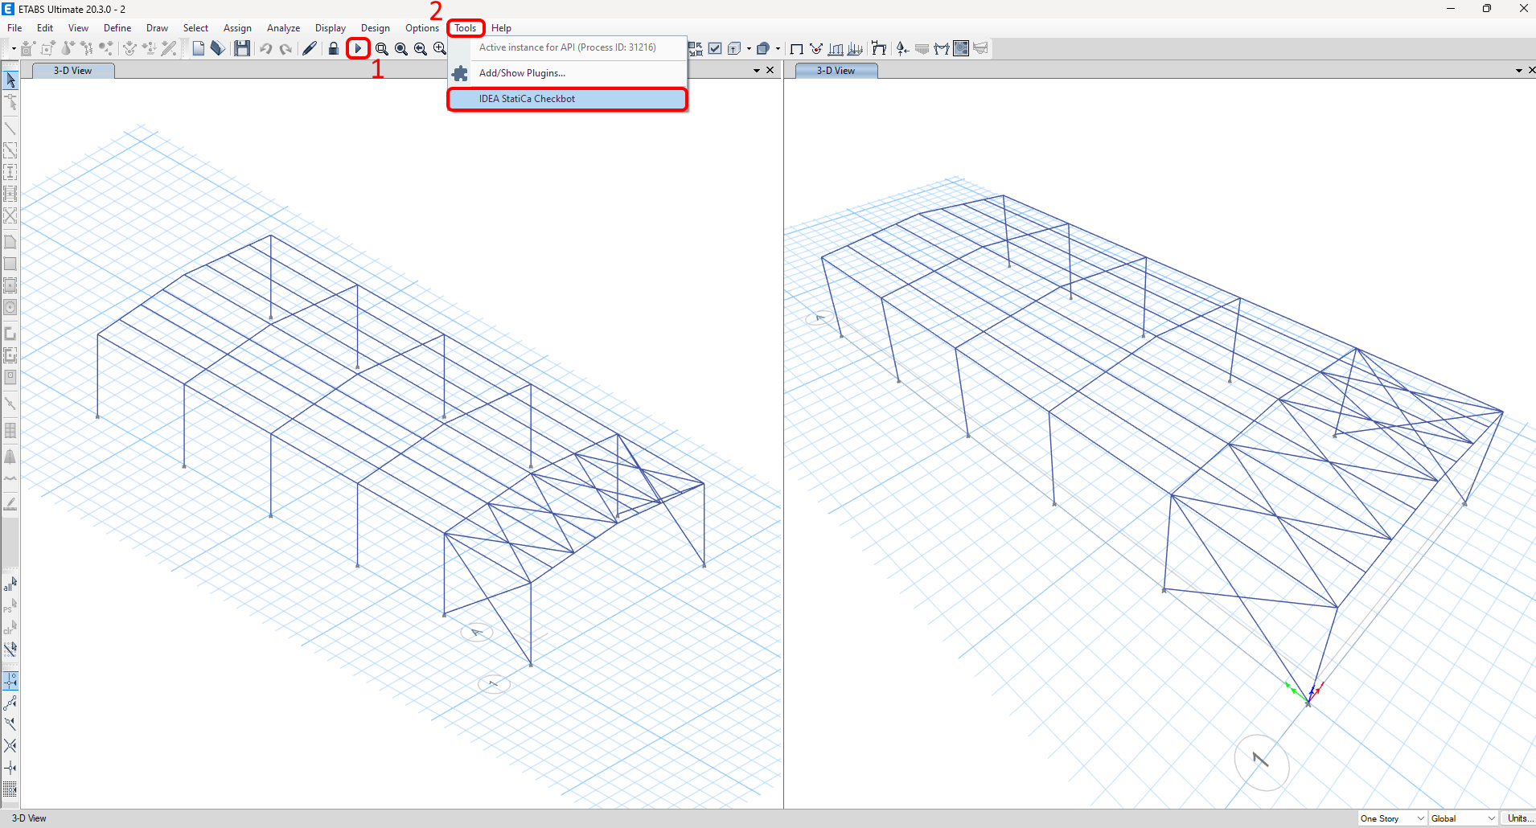Activate rubber band zoom
Screen dimensions: 1536x828
[380, 48]
